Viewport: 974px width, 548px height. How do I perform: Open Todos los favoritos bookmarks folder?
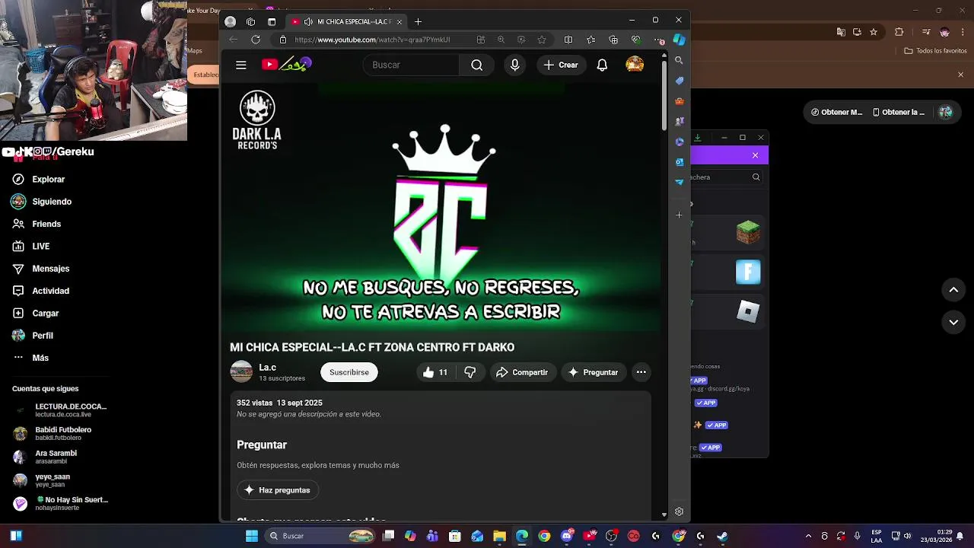[x=935, y=51]
